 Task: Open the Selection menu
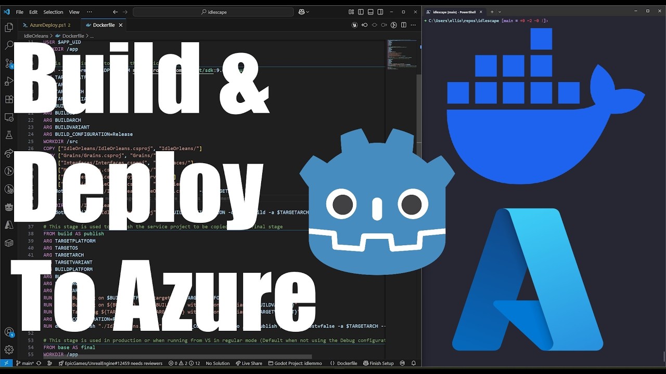[53, 11]
